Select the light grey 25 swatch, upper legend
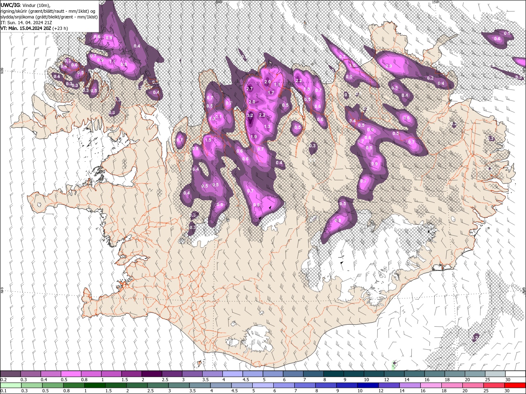526x394 pixels. click(496, 374)
